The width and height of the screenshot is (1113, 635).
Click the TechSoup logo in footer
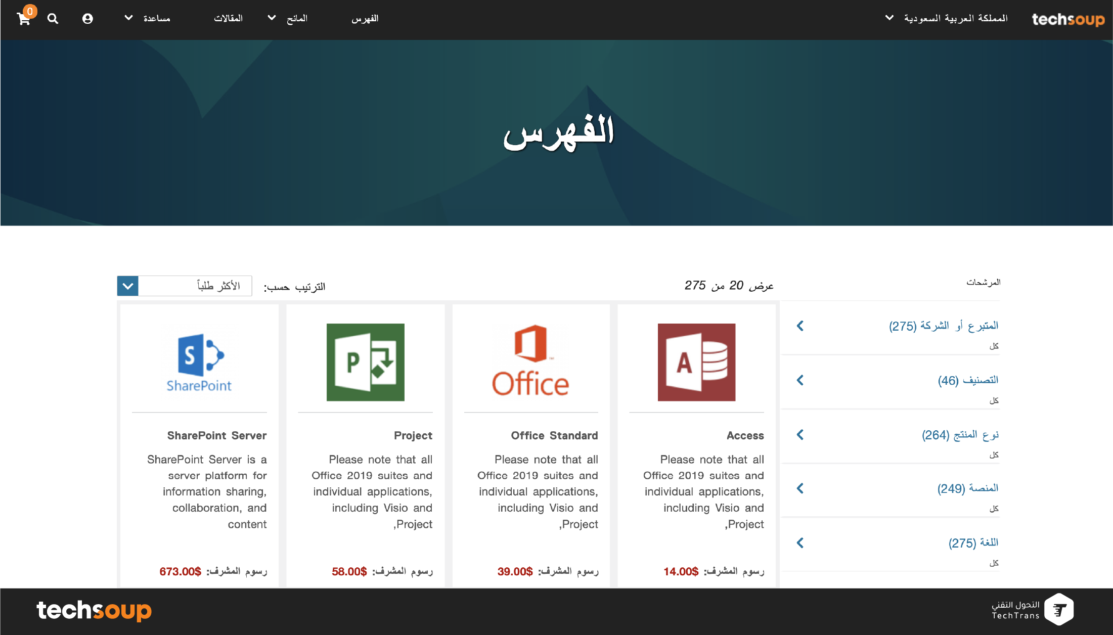point(94,610)
